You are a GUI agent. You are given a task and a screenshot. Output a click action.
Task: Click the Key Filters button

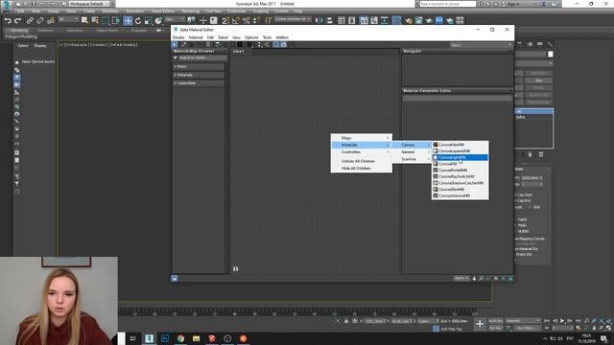(x=527, y=328)
